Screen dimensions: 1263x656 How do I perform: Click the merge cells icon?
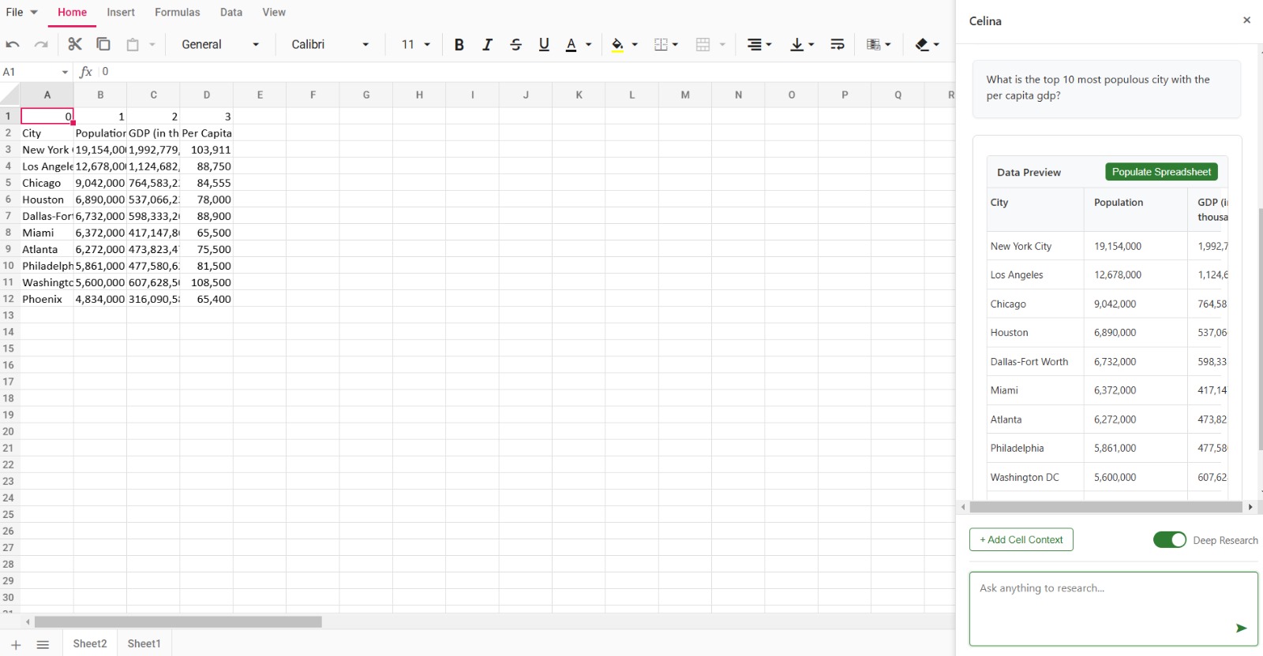tap(703, 45)
